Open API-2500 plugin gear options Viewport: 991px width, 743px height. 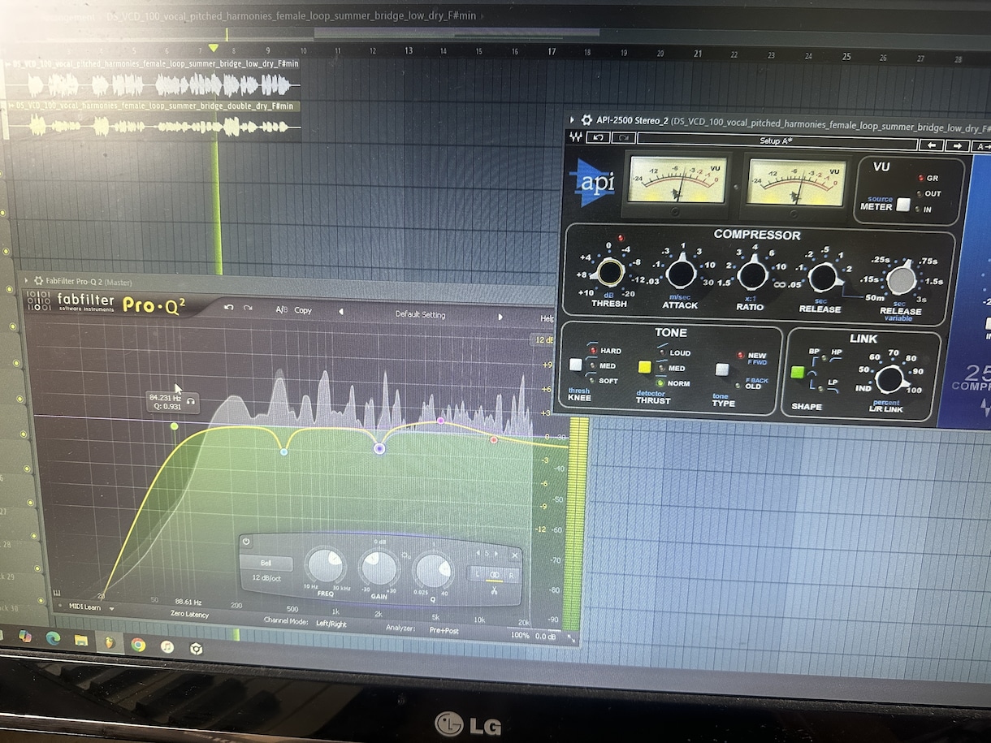586,120
